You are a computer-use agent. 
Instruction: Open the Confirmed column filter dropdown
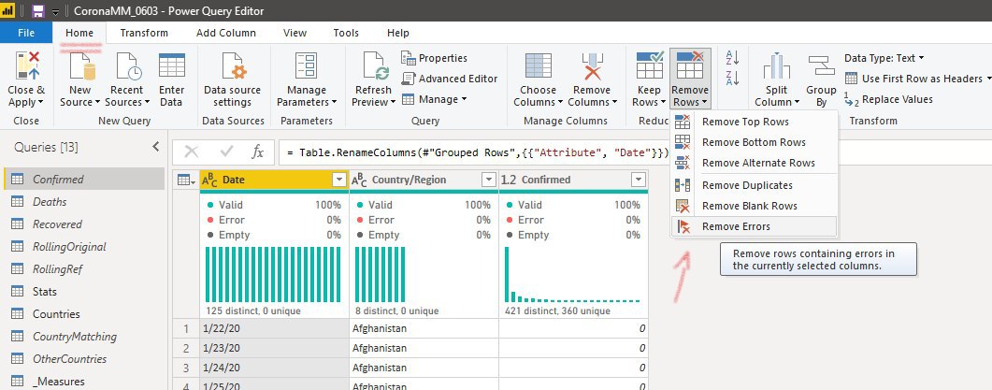638,180
